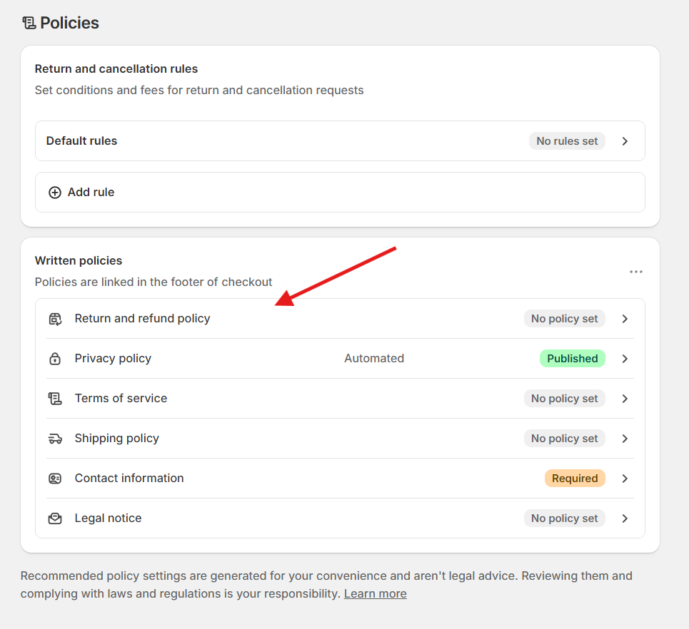Image resolution: width=689 pixels, height=629 pixels.
Task: Select the Terms of service label
Action: click(x=121, y=398)
